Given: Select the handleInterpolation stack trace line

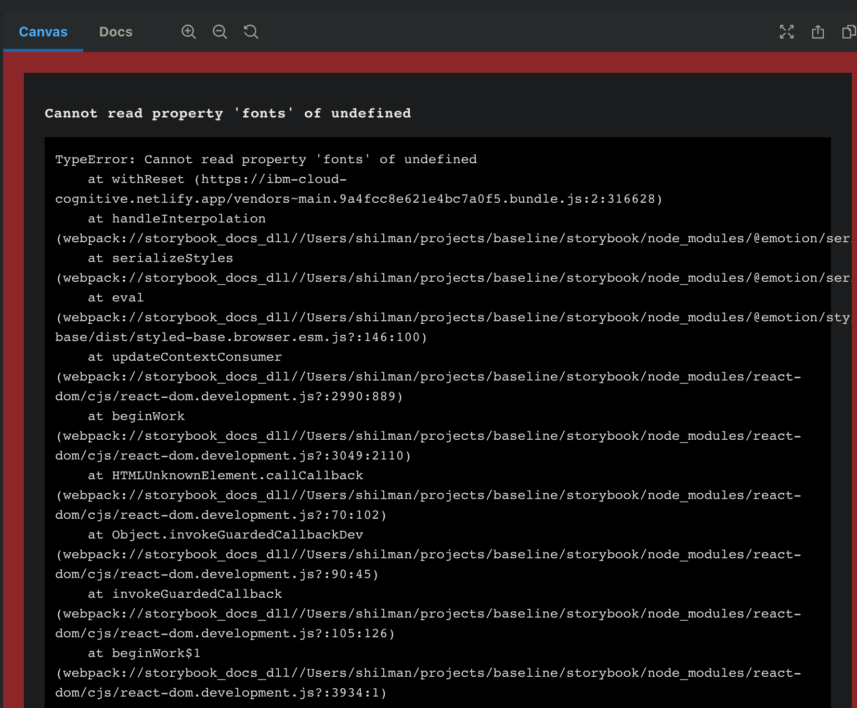Looking at the screenshot, I should (x=188, y=218).
